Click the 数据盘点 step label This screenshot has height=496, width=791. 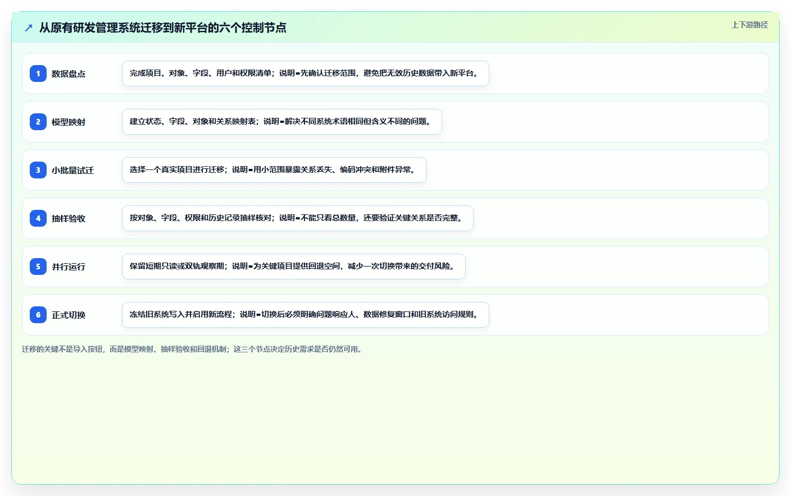click(69, 74)
